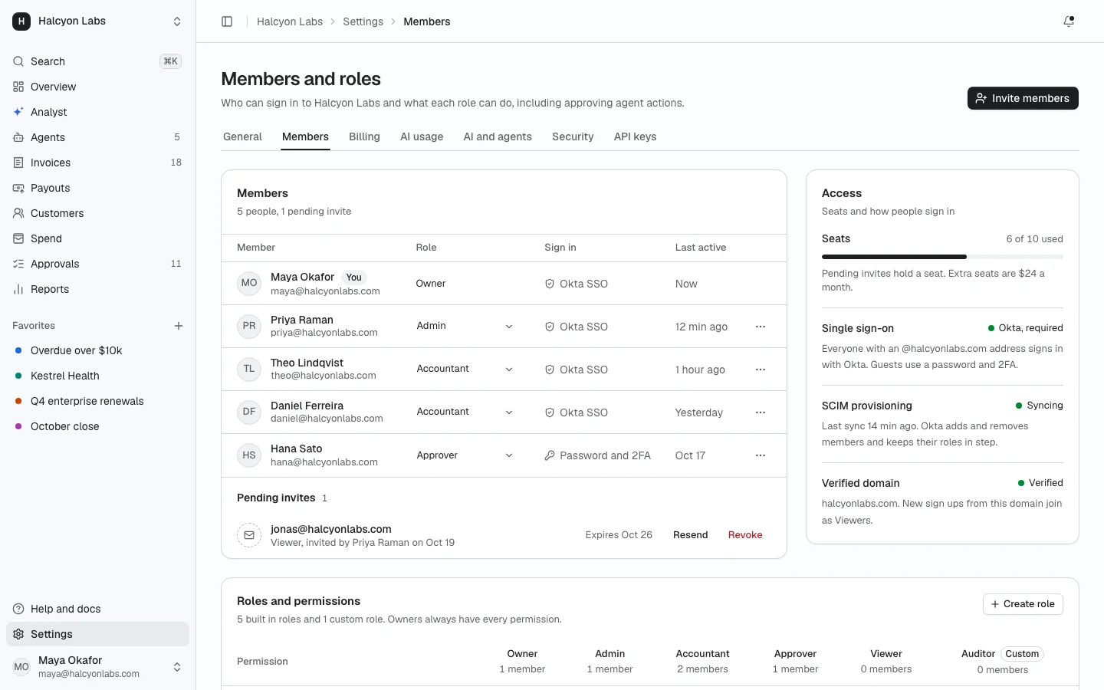Click the Analyst sparkle icon
This screenshot has width=1104, height=690.
click(18, 112)
